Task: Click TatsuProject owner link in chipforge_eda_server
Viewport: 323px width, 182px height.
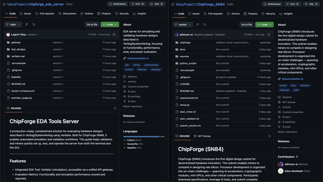Action: tap(17, 4)
